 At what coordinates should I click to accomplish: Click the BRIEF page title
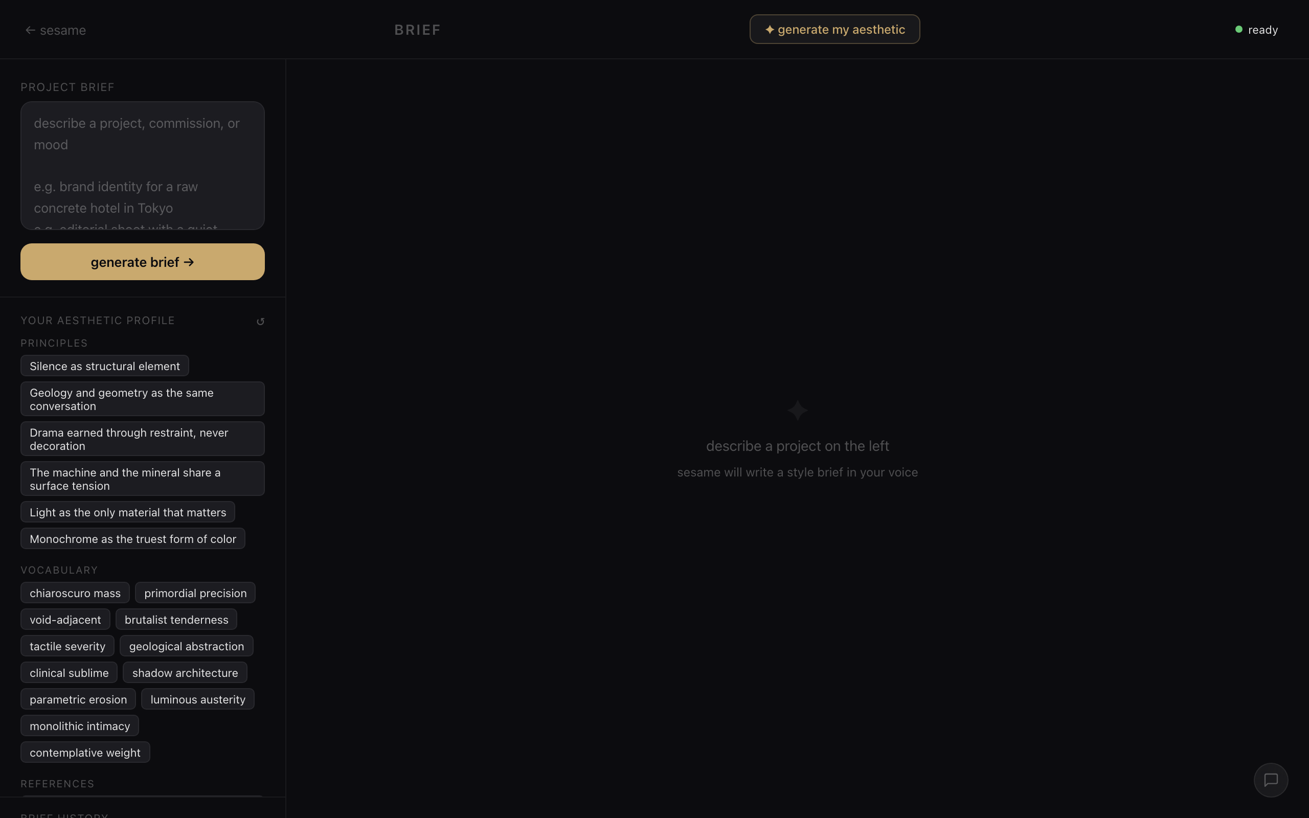pyautogui.click(x=418, y=30)
